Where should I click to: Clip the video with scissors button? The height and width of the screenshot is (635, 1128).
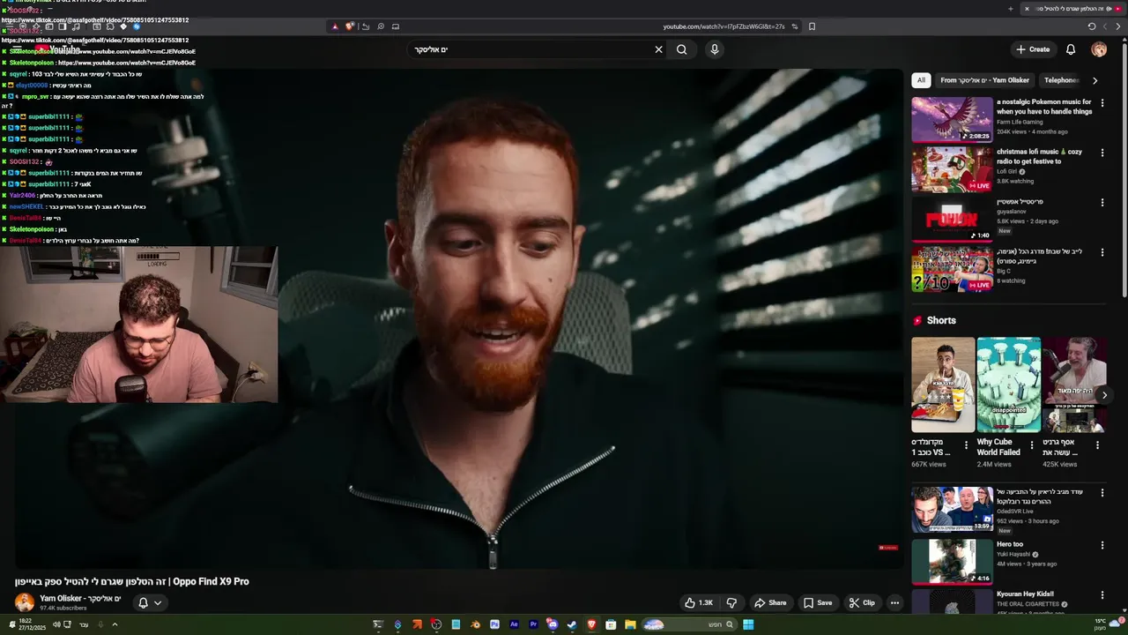862,603
